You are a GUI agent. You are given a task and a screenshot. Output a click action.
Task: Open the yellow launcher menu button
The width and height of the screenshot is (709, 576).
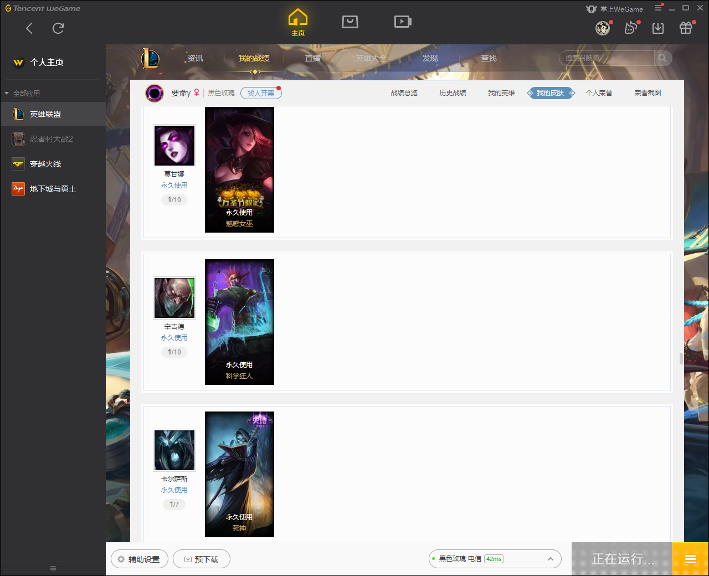point(690,559)
